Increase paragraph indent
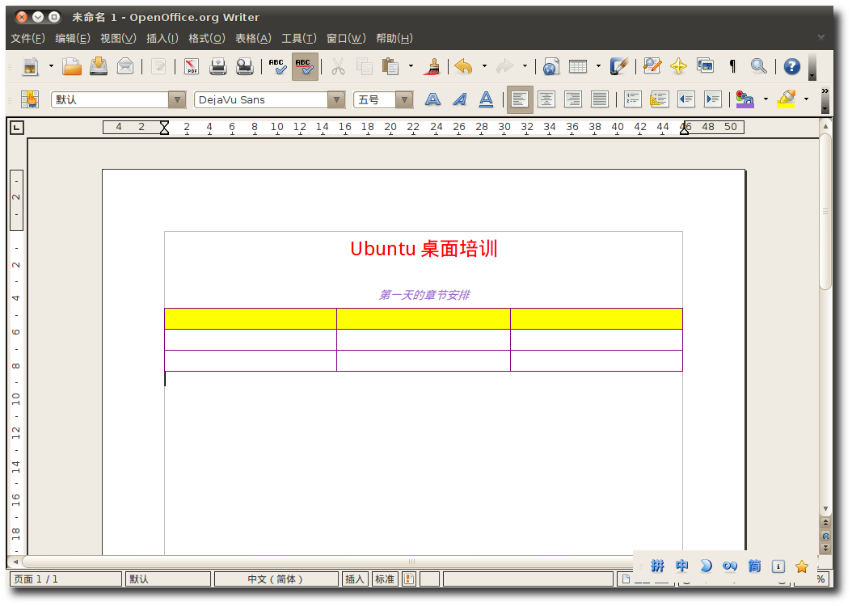This screenshot has width=852, height=606. [x=712, y=99]
